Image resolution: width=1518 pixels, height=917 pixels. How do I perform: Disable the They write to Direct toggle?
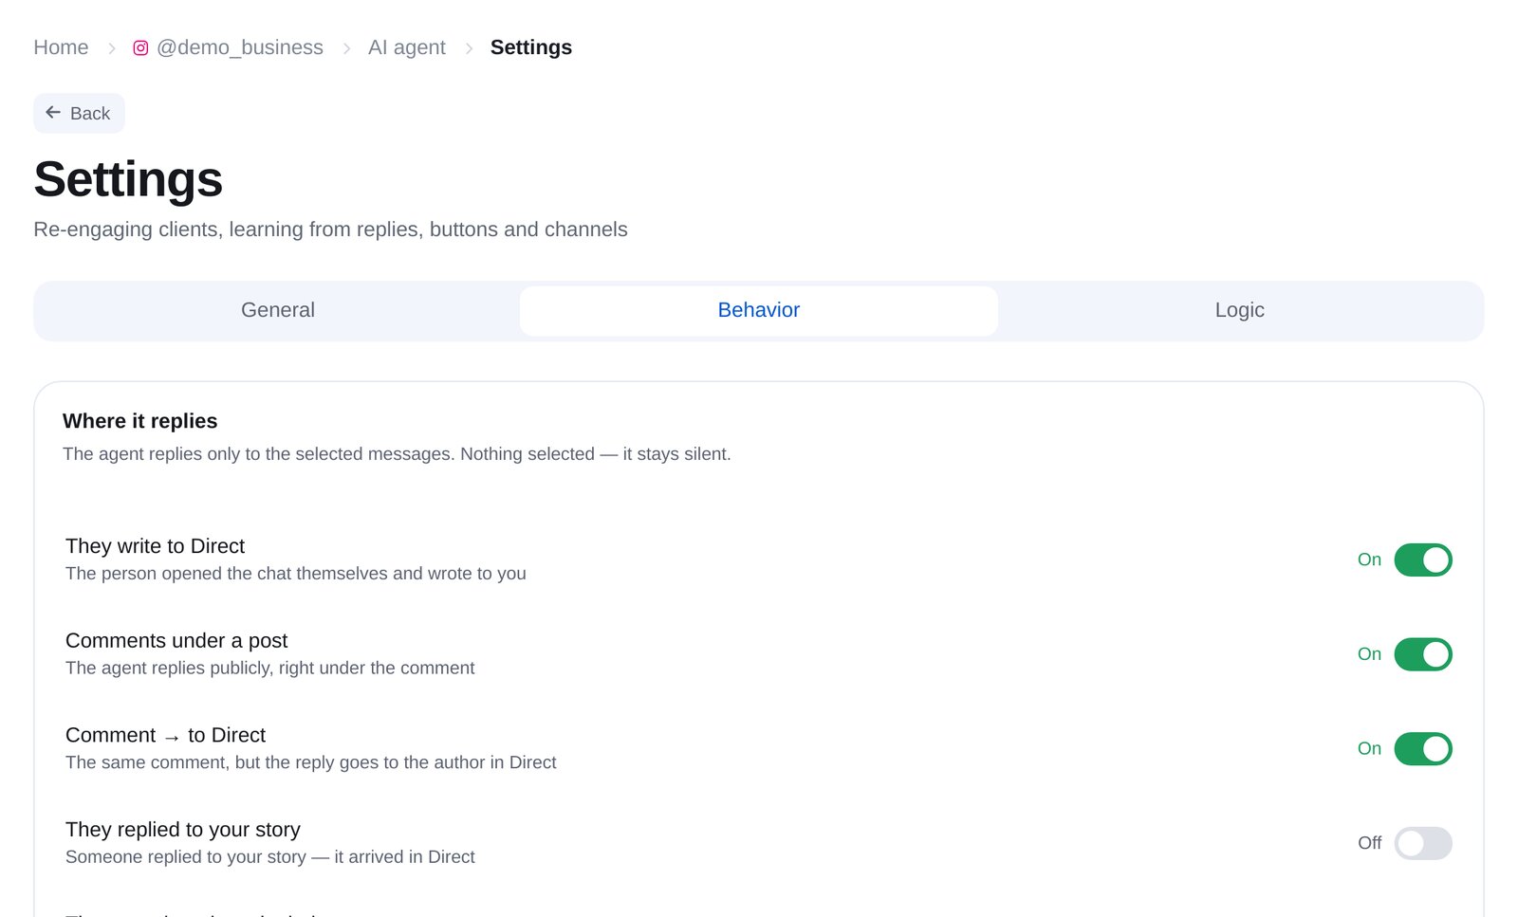(x=1422, y=559)
